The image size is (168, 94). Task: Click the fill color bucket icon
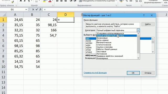[x=44, y=1]
